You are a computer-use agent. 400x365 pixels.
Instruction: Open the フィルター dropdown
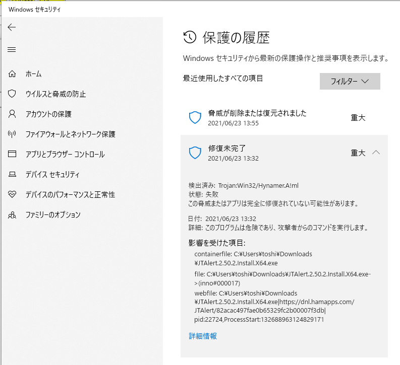(350, 81)
